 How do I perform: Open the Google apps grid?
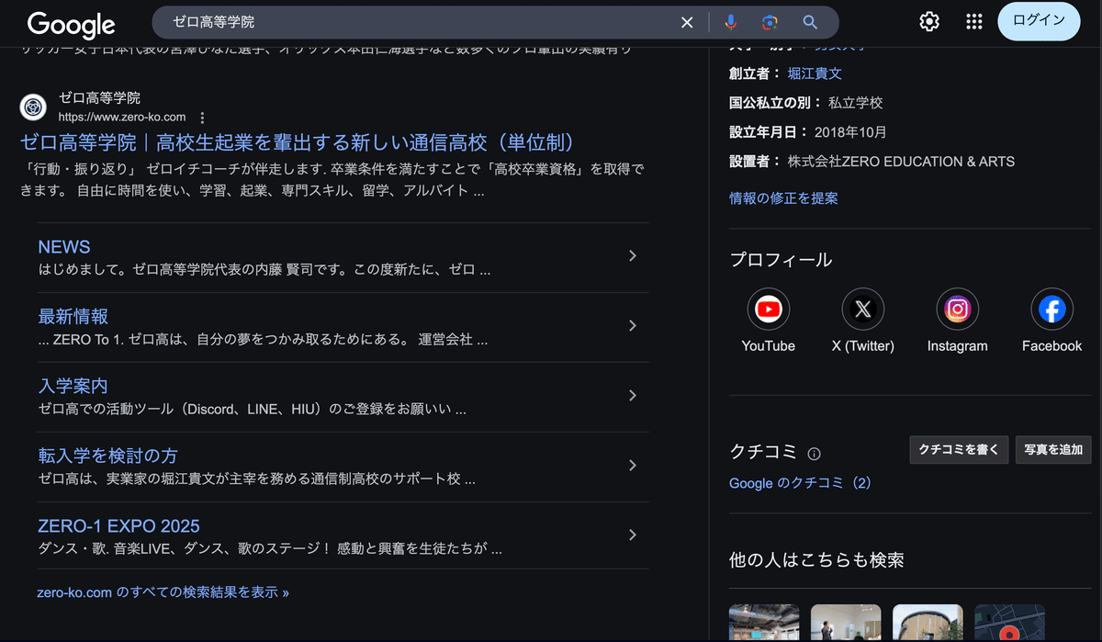click(x=974, y=22)
